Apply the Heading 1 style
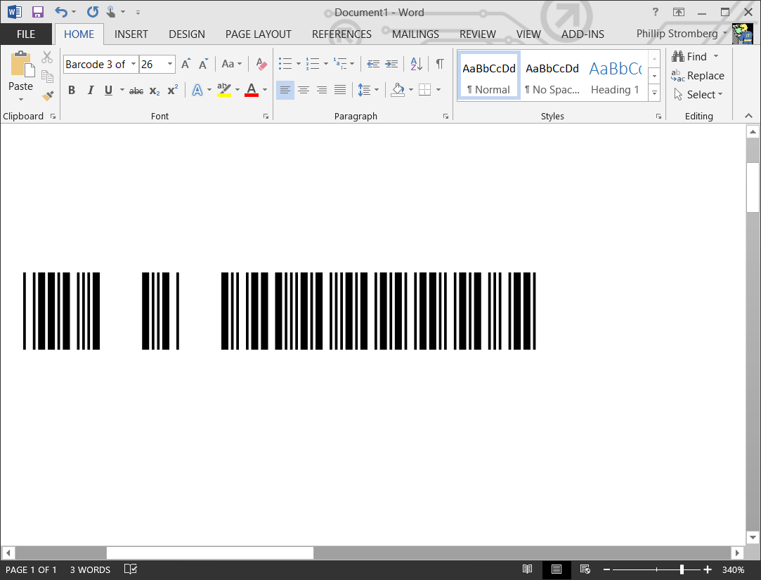Viewport: 761px width, 580px height. (615, 76)
